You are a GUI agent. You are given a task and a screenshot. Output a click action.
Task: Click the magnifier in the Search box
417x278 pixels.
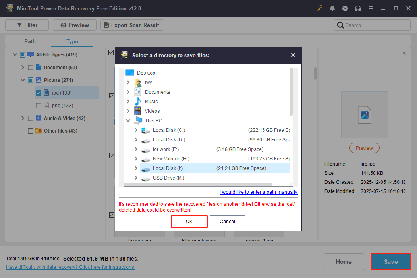(x=341, y=25)
